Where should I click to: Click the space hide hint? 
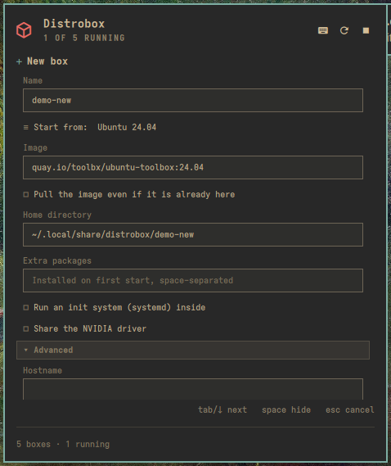tap(286, 409)
